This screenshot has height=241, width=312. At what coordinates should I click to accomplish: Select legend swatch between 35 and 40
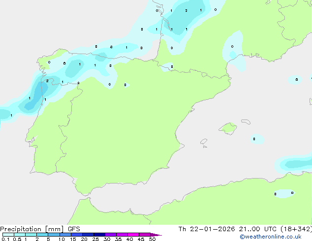point(122,235)
